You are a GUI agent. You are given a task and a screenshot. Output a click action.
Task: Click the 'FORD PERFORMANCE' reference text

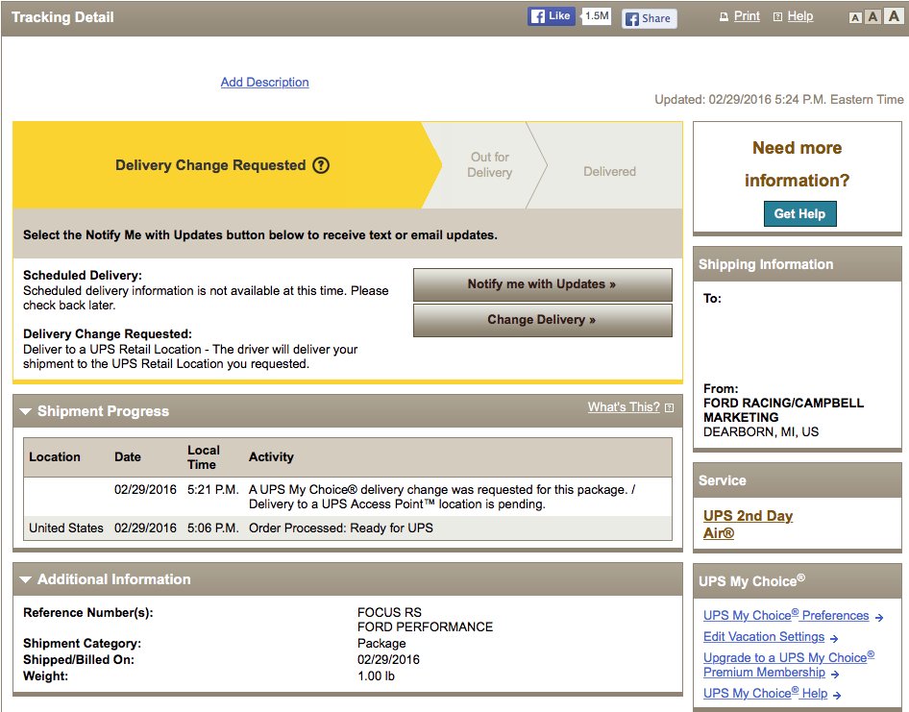point(425,626)
